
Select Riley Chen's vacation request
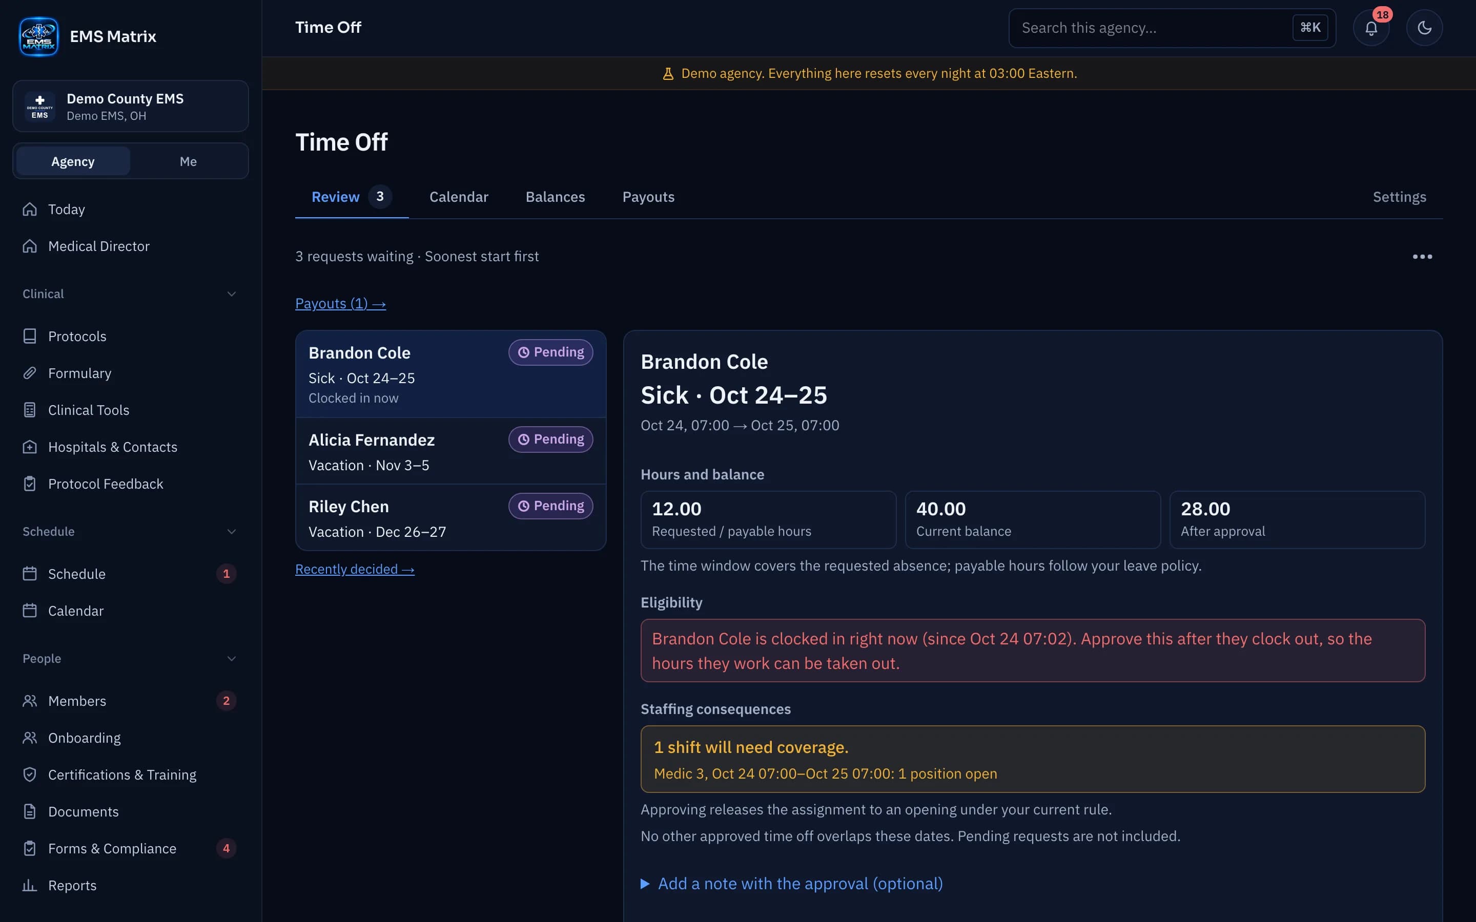click(450, 518)
